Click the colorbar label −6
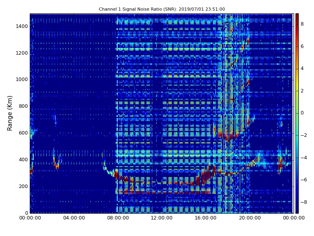Viewport: 314px width, 236px height. (303, 180)
